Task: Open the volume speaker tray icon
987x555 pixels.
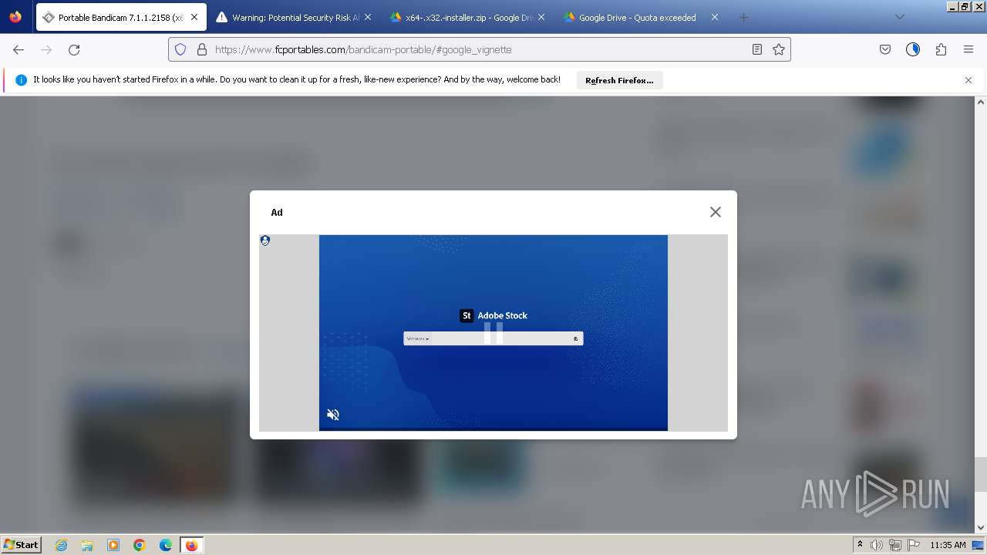Action: pyautogui.click(x=877, y=545)
